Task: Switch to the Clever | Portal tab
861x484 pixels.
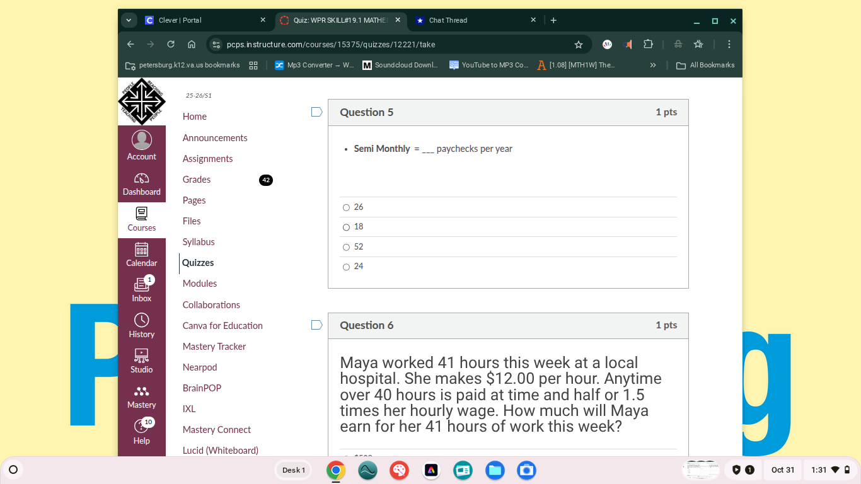Action: point(205,20)
